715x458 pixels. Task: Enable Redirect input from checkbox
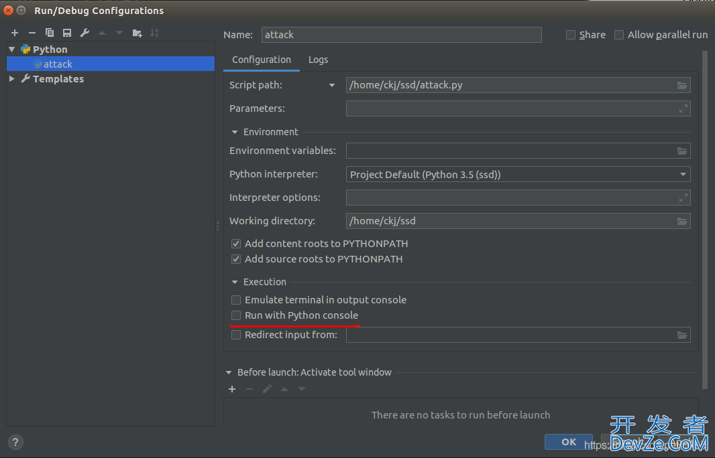click(235, 335)
